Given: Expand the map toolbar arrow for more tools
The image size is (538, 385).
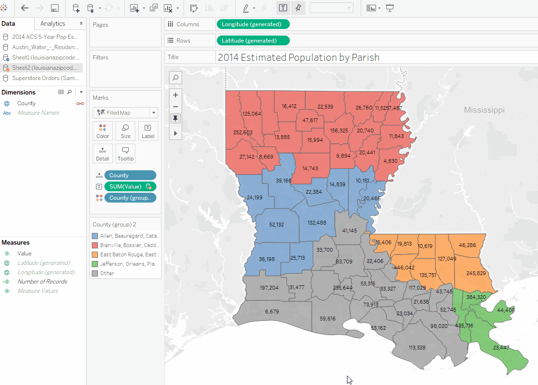Looking at the screenshot, I should [x=175, y=133].
